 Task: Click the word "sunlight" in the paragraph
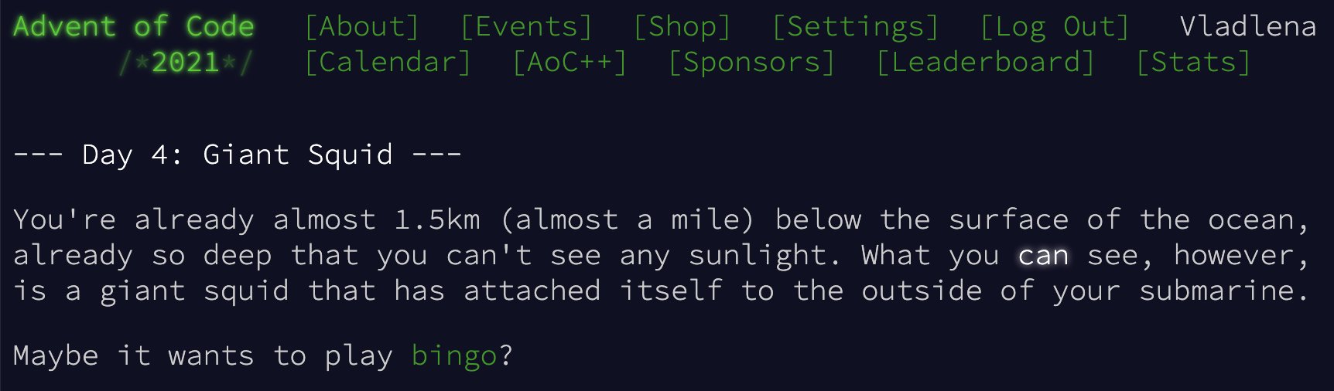[758, 256]
